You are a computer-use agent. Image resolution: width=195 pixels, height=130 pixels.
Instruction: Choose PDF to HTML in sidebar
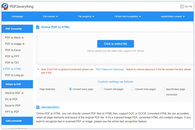tap(13, 69)
